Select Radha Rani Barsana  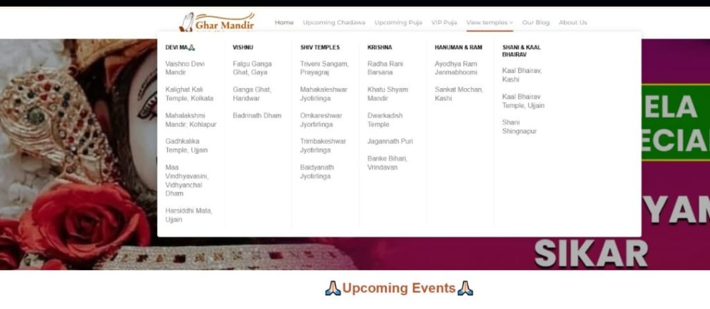(x=386, y=68)
